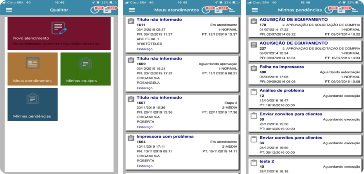Select 'ROSANGELA' contact name
This screenshot has height=174, width=364.
[x=148, y=83]
